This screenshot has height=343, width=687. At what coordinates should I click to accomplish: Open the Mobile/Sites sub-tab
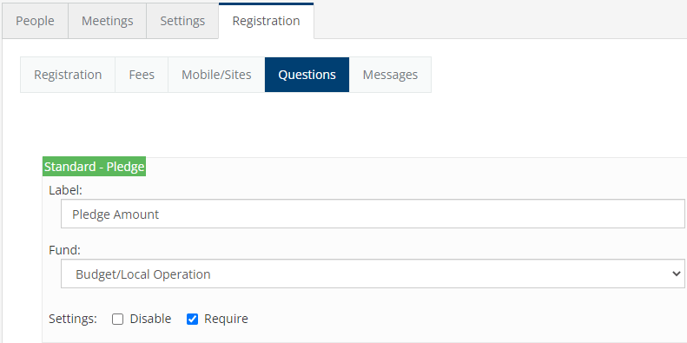tap(216, 75)
